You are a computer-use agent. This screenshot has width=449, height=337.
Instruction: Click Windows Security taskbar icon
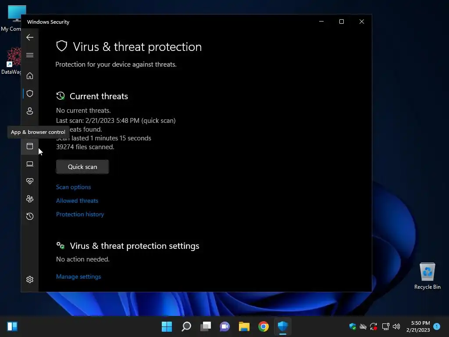point(283,326)
